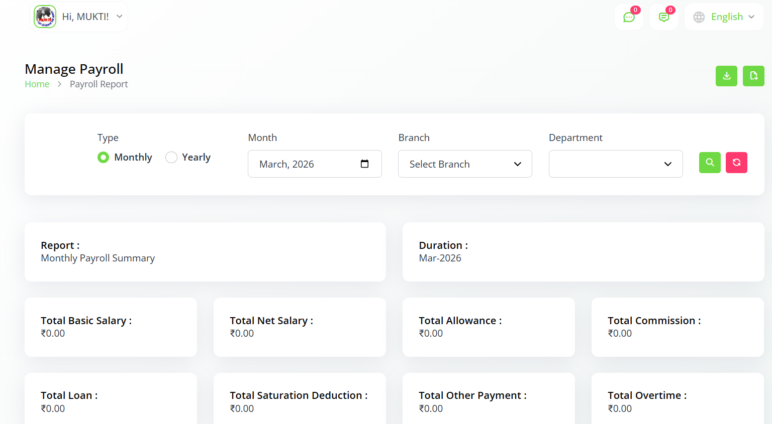772x424 pixels.
Task: Click the calendar picker icon in Month field
Action: pyautogui.click(x=365, y=164)
